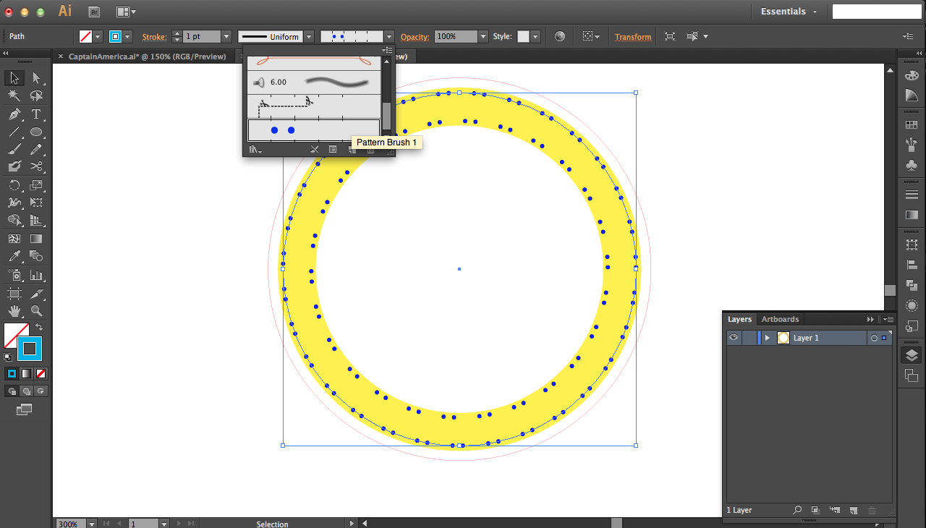926x528 pixels.
Task: Select the Eyedropper tool
Action: click(14, 257)
